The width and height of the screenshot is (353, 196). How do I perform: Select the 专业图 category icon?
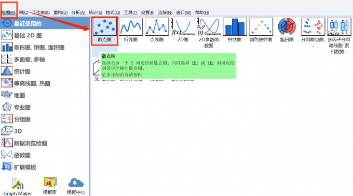pos(7,107)
